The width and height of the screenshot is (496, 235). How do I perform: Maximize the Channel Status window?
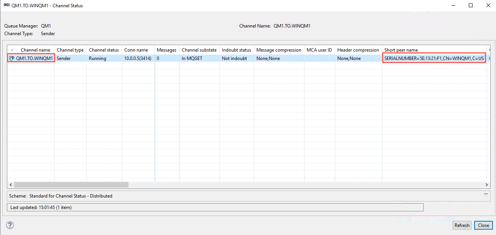pos(471,5)
